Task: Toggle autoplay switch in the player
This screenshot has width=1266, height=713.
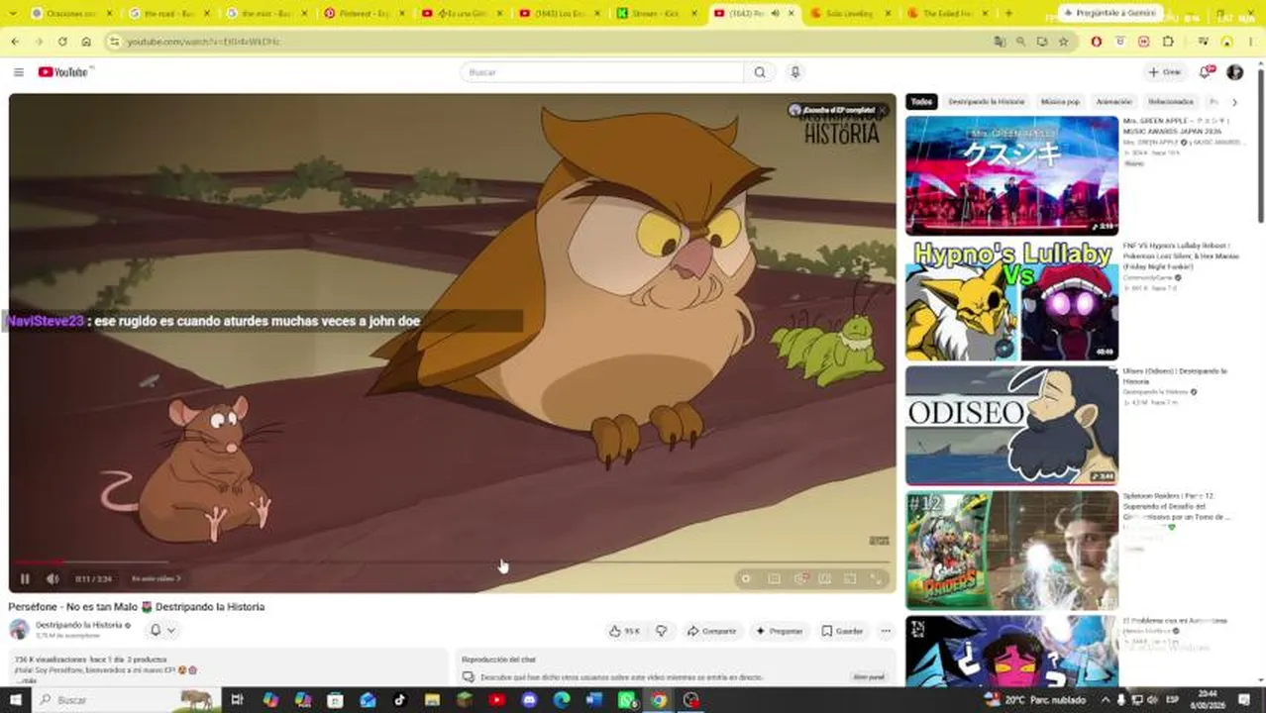Action: point(746,578)
